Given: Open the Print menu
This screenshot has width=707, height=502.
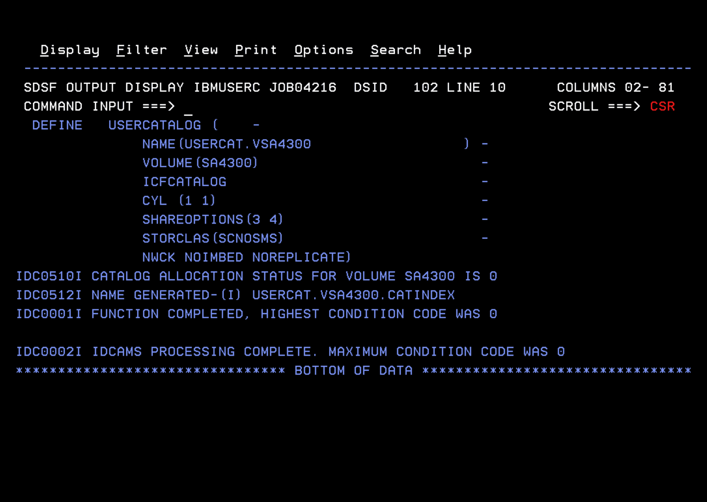Looking at the screenshot, I should [x=256, y=50].
